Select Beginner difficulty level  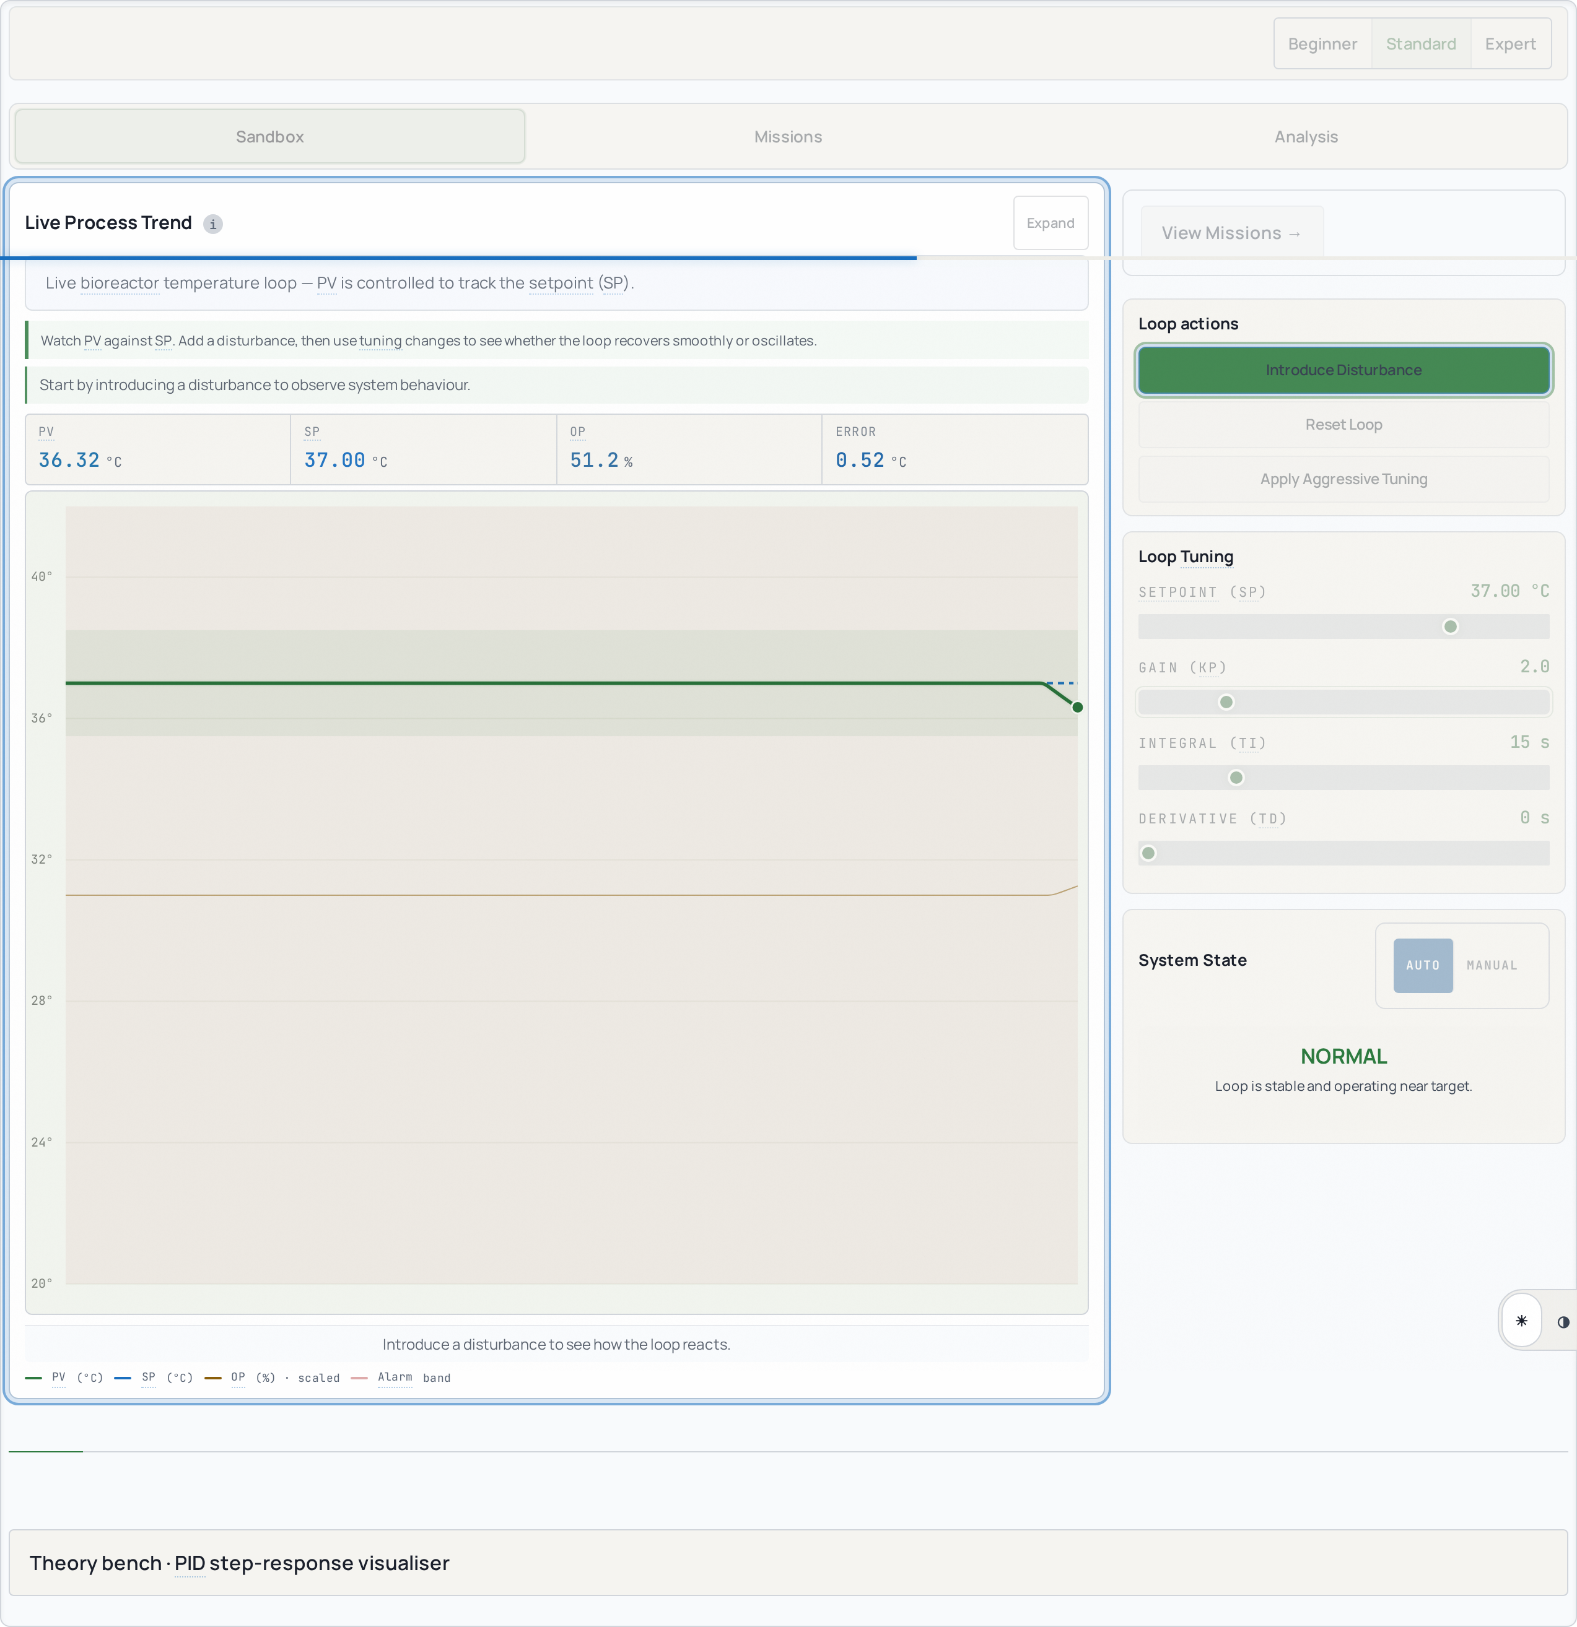click(x=1322, y=44)
